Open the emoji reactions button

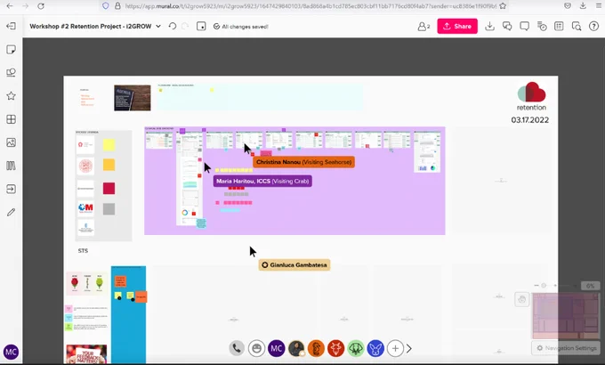click(256, 348)
